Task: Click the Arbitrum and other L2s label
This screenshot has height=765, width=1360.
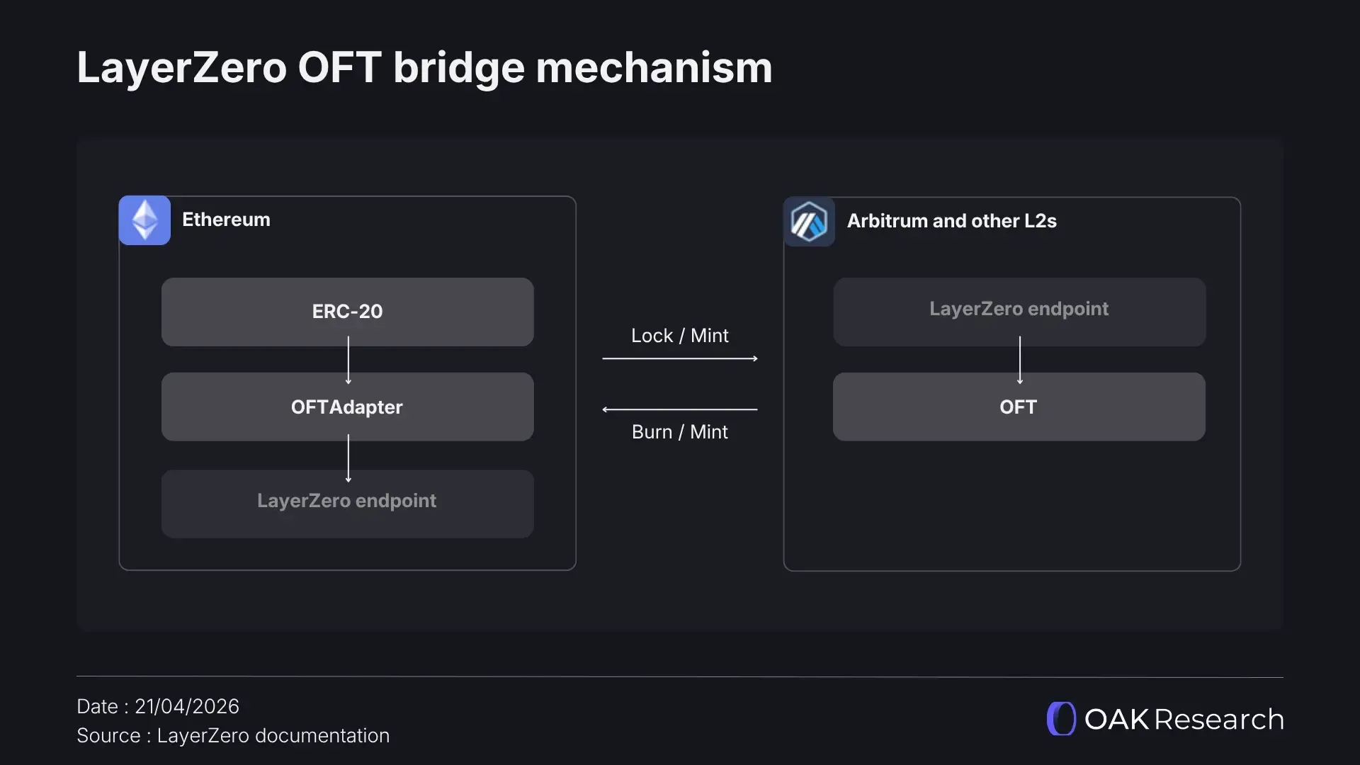Action: [x=951, y=221]
